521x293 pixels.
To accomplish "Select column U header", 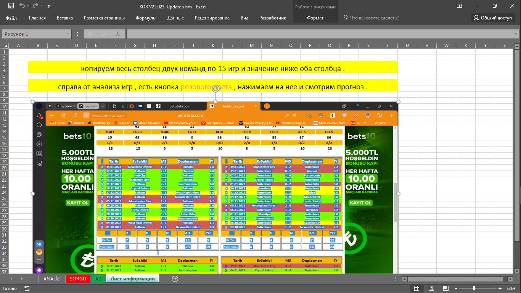I will point(407,46).
